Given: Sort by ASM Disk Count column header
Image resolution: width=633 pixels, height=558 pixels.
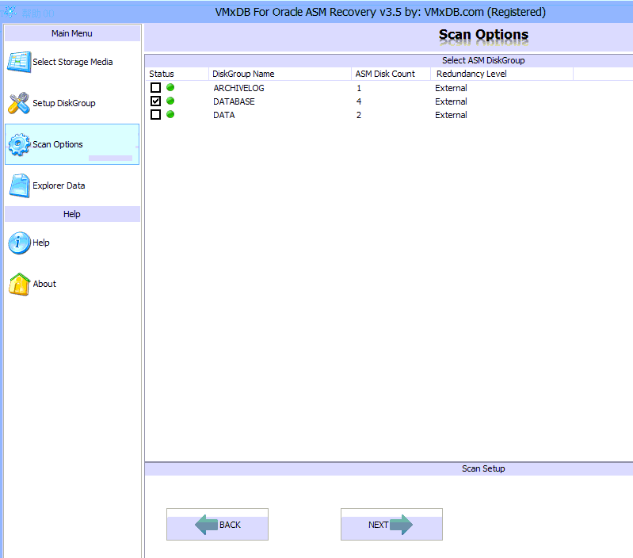Looking at the screenshot, I should pyautogui.click(x=391, y=74).
